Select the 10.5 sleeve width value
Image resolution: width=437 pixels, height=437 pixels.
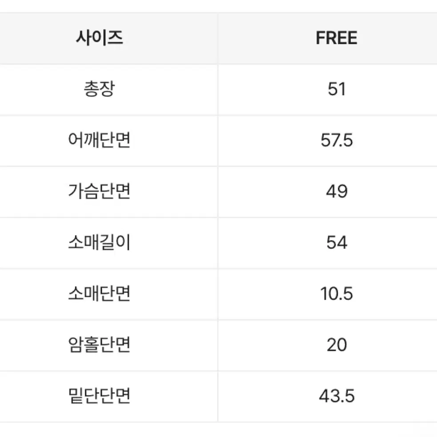(337, 294)
